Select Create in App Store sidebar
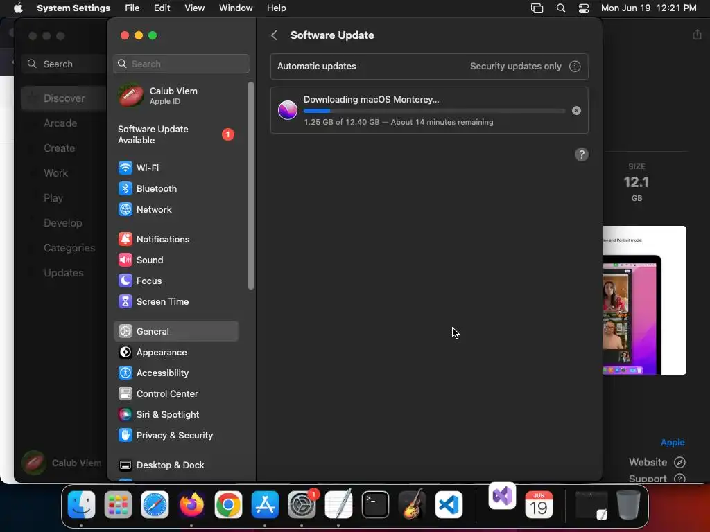This screenshot has height=532, width=710. click(60, 148)
